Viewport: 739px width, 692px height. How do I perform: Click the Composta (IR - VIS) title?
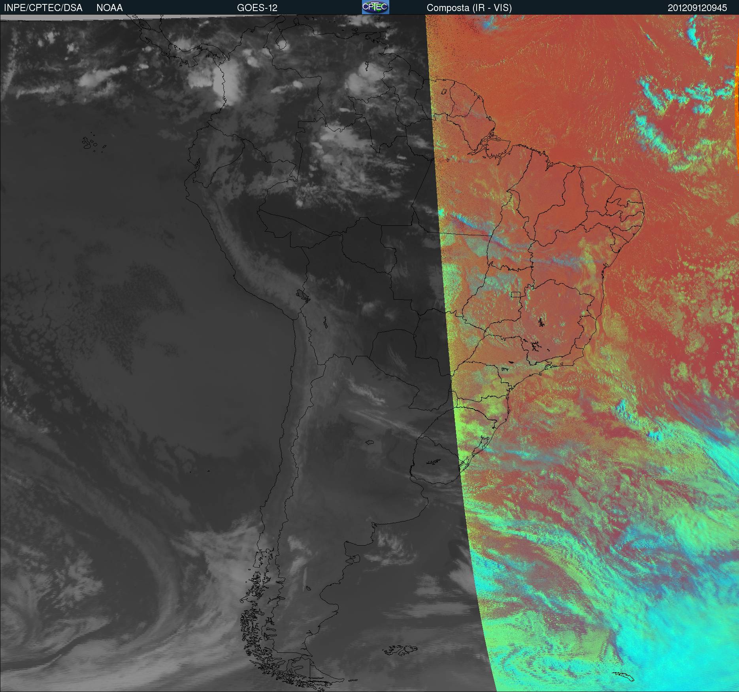tap(469, 8)
